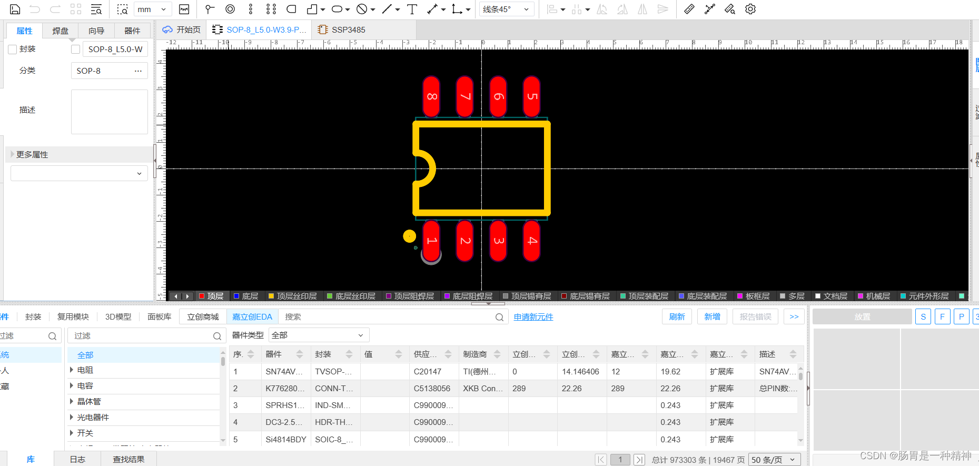Open the settings gear icon
Viewport: 979px width, 466px height.
[750, 9]
